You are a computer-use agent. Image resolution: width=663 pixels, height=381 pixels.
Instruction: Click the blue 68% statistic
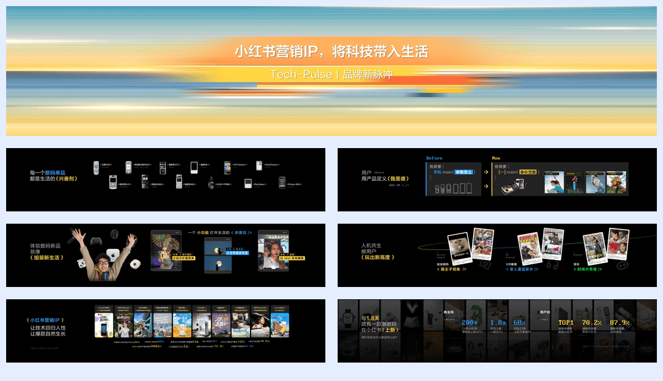click(519, 323)
